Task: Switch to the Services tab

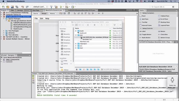Action: [20, 10]
